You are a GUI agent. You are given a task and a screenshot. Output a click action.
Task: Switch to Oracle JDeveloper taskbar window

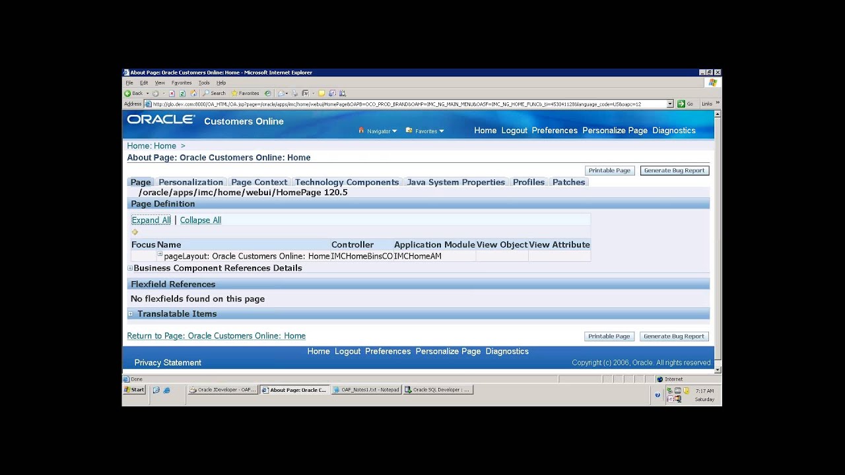(x=222, y=390)
